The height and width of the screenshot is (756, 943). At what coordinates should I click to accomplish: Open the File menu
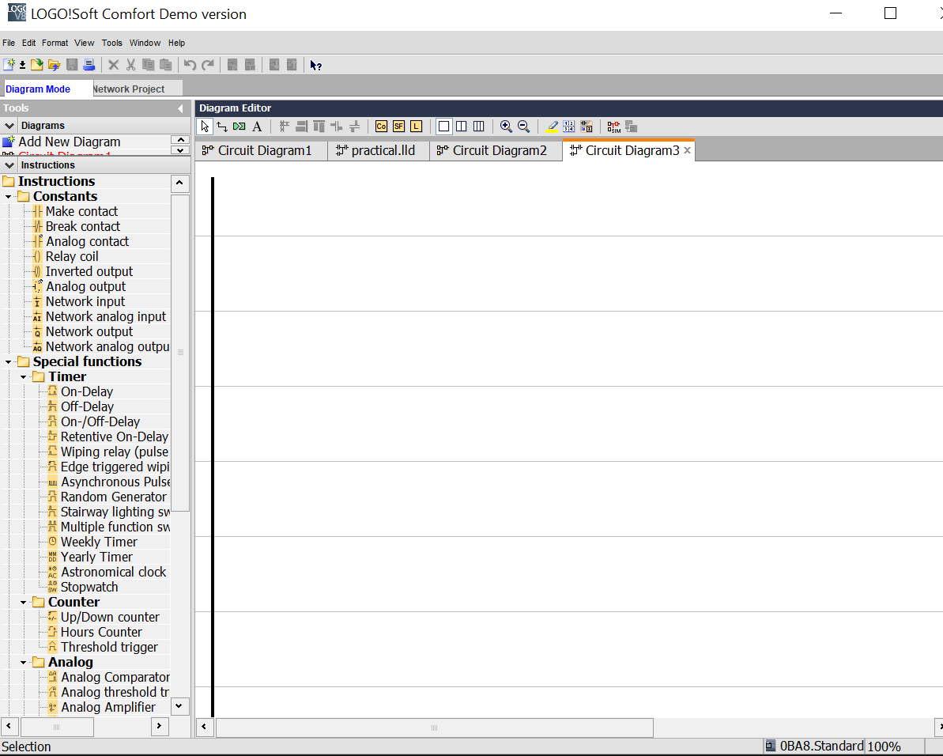[9, 43]
